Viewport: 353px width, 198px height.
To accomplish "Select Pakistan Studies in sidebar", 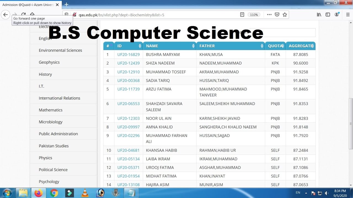I will (54, 146).
